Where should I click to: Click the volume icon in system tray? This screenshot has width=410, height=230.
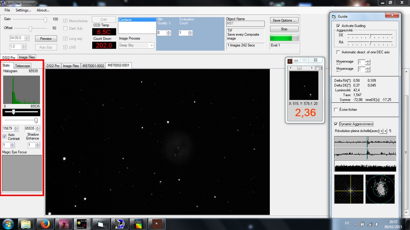[377, 224]
